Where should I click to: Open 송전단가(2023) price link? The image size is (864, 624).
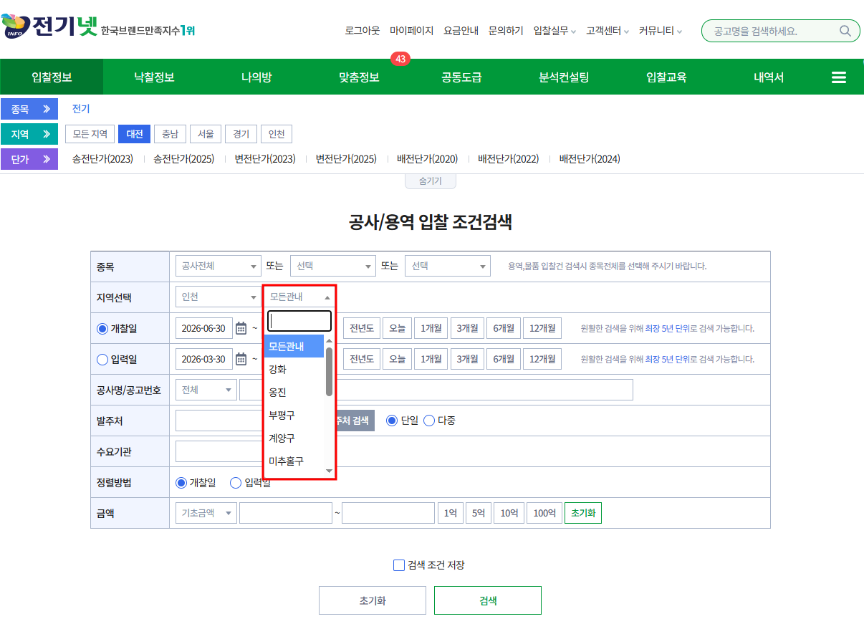coord(102,159)
